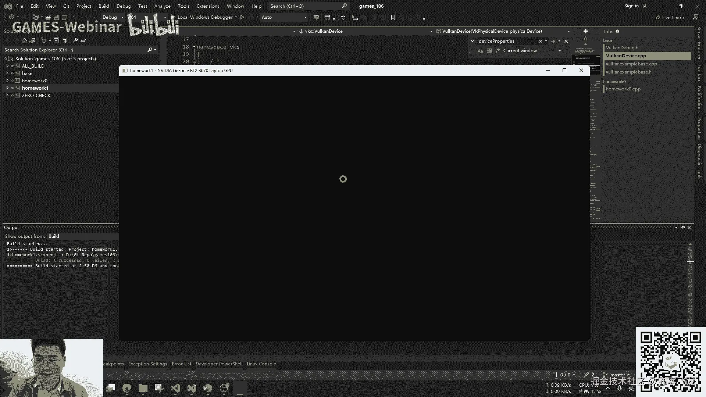Image resolution: width=706 pixels, height=397 pixels.
Task: Toggle regular expressions in Find box
Action: pyautogui.click(x=498, y=51)
